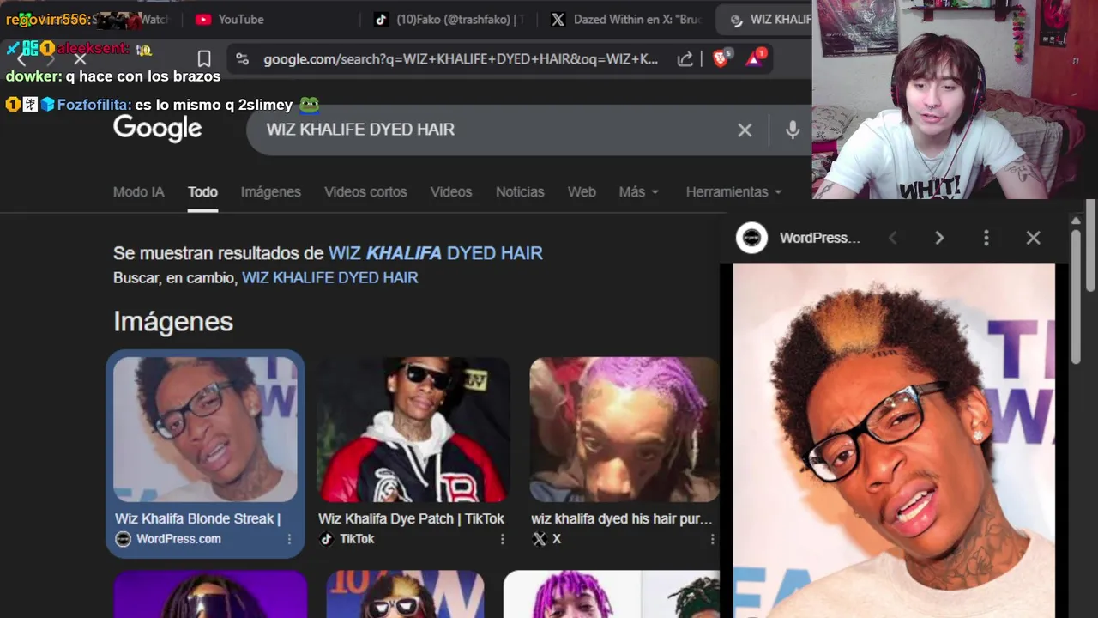Clear the search query with X

pos(745,130)
